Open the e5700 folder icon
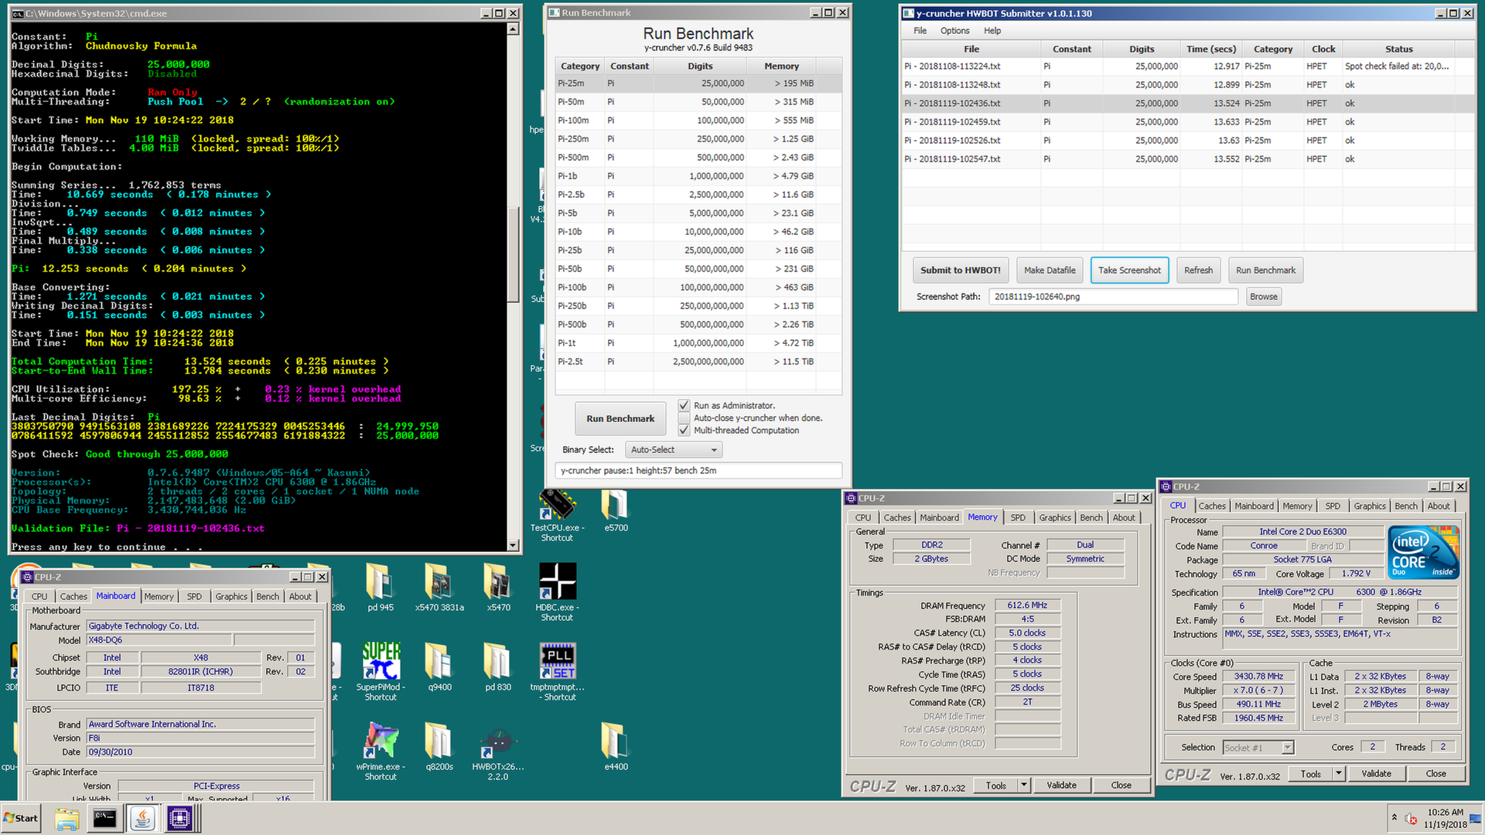The width and height of the screenshot is (1485, 835). pos(615,504)
